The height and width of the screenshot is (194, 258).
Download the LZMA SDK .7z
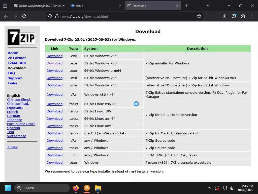pyautogui.click(x=54, y=155)
